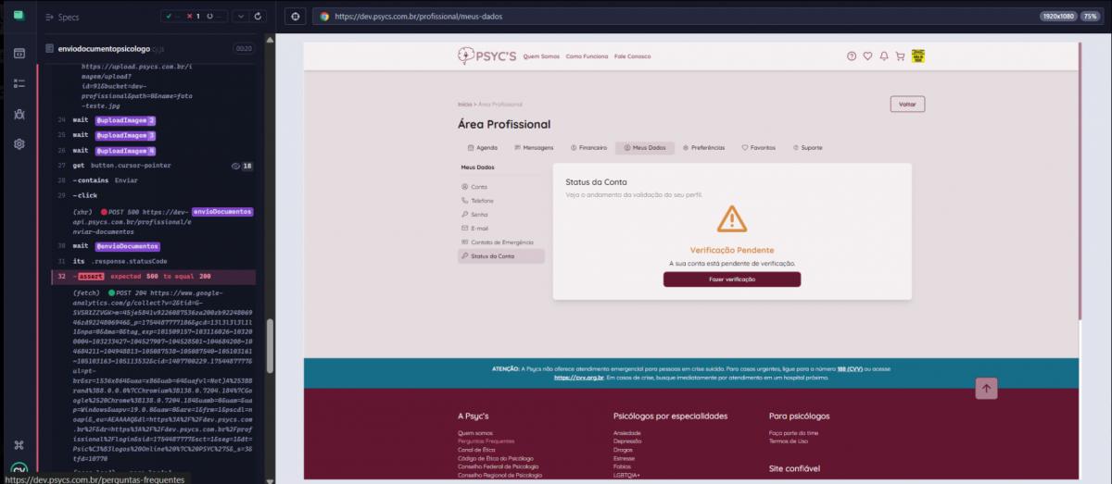Click the scroll-to-top arrow button

pos(986,389)
